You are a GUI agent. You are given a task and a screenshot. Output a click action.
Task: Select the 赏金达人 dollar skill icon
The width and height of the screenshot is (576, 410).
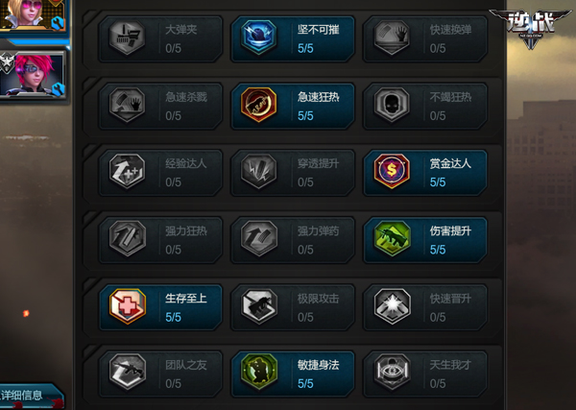tap(392, 171)
